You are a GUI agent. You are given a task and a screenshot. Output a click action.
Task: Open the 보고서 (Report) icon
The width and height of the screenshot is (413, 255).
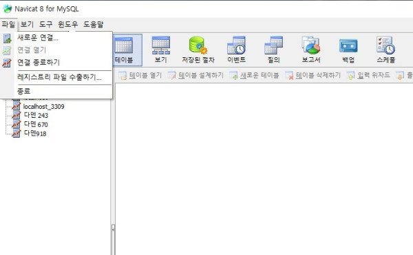[311, 50]
